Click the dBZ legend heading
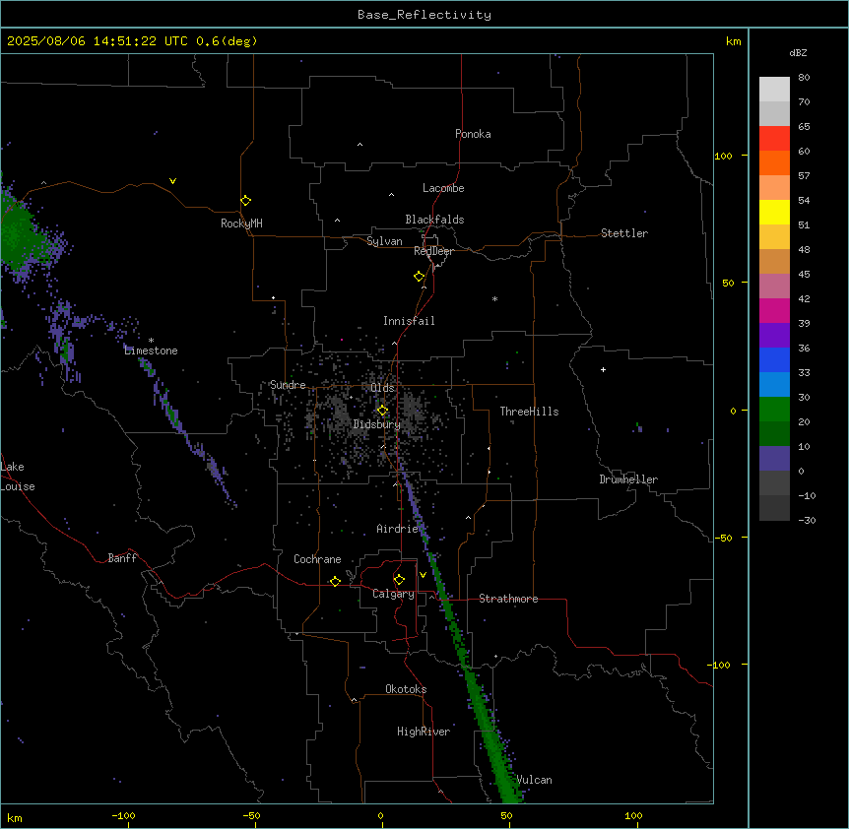This screenshot has width=849, height=829. click(798, 52)
